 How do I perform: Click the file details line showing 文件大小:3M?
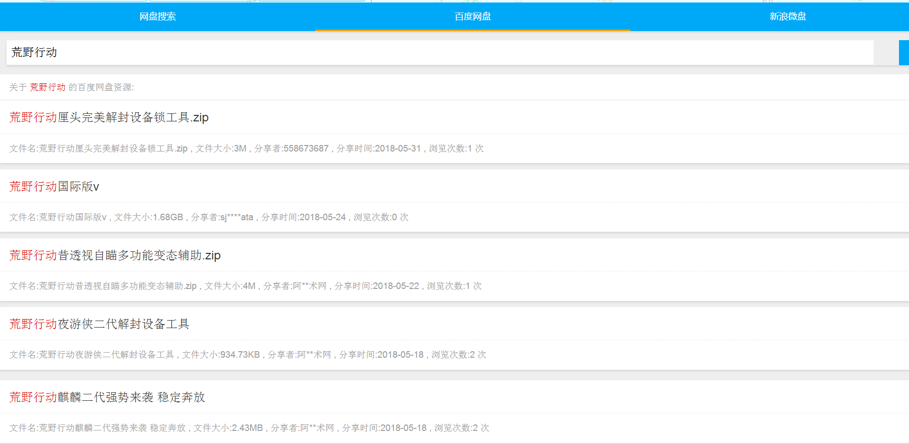click(246, 149)
